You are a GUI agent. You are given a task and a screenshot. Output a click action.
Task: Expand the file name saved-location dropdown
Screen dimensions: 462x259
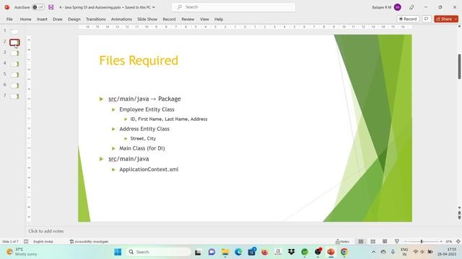tap(154, 7)
